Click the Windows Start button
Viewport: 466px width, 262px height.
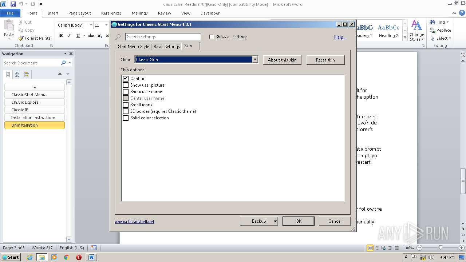11,257
